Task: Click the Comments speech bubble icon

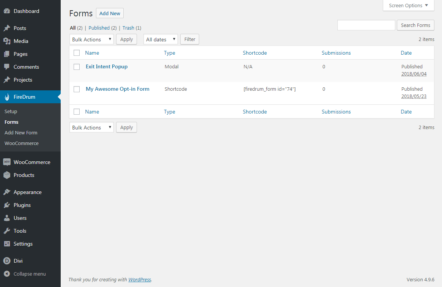Action: 7,67
